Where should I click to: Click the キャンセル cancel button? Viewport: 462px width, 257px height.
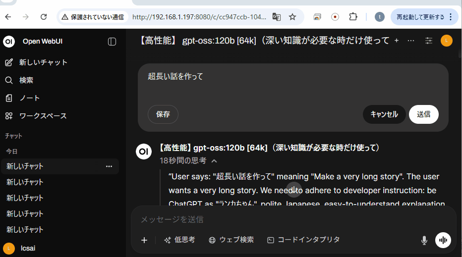click(x=384, y=114)
